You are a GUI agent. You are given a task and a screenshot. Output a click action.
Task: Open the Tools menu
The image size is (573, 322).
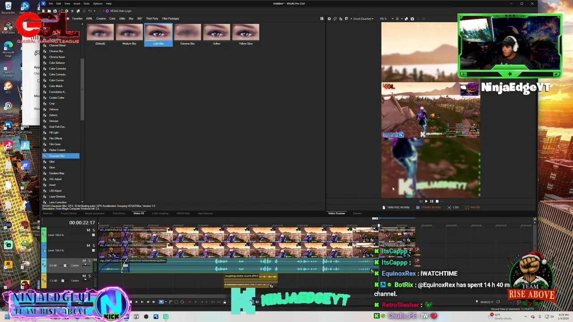(x=86, y=4)
